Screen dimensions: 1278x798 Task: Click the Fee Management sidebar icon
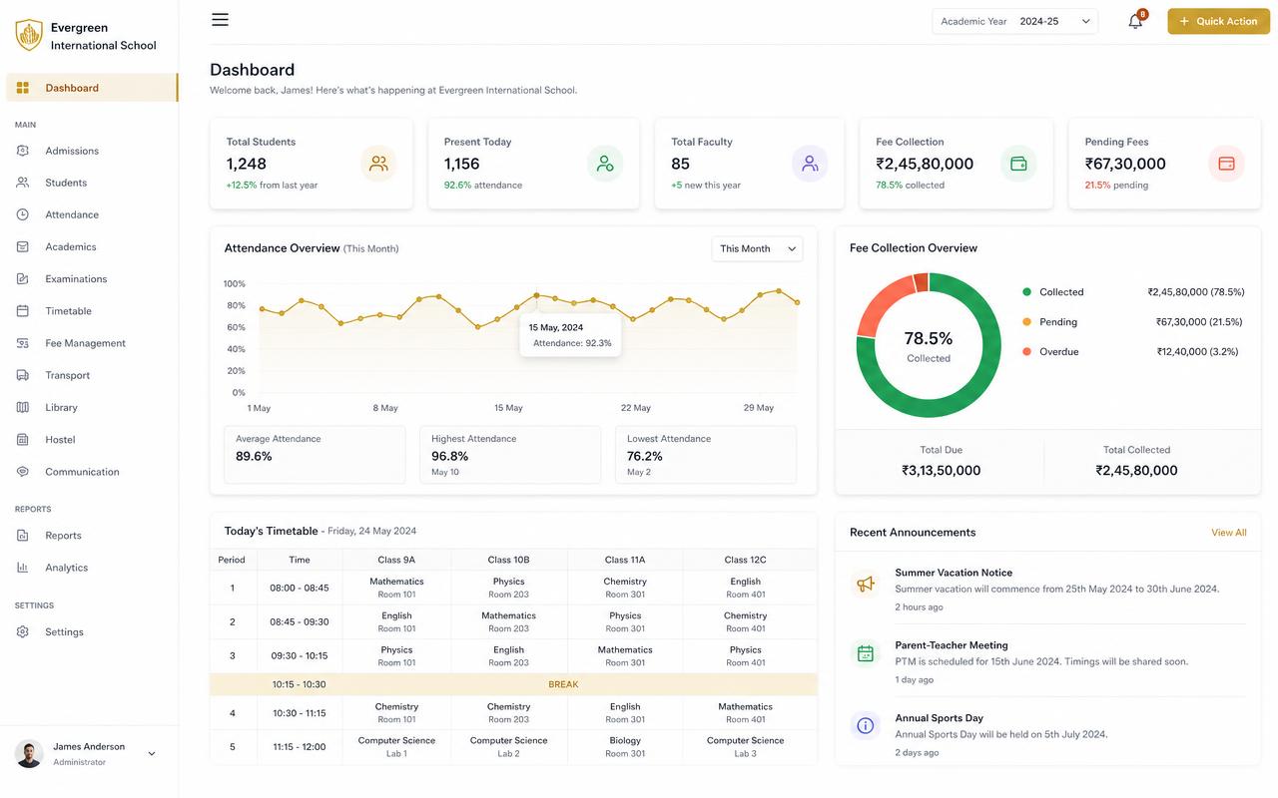tap(23, 343)
